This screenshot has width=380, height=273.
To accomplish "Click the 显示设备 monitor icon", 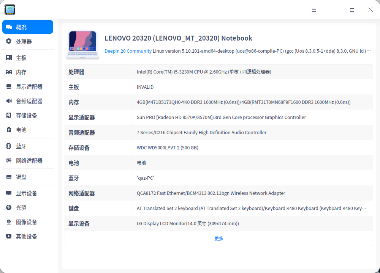I will tap(9, 193).
